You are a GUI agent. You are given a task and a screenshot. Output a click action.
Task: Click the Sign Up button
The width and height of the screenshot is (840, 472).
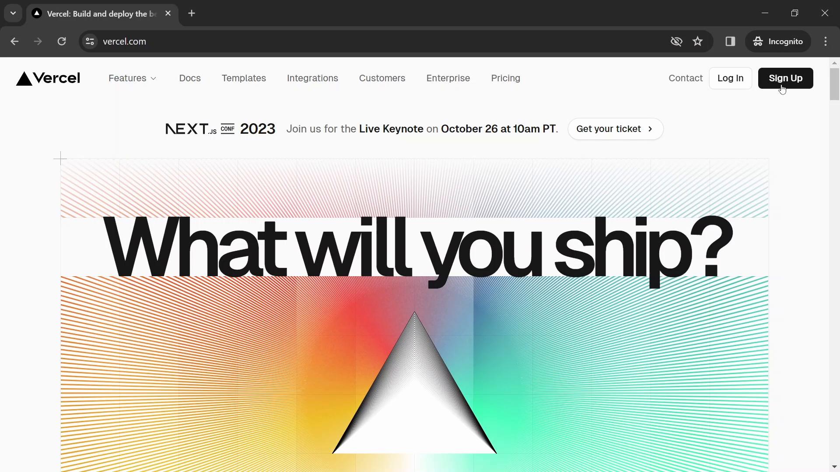coord(786,78)
